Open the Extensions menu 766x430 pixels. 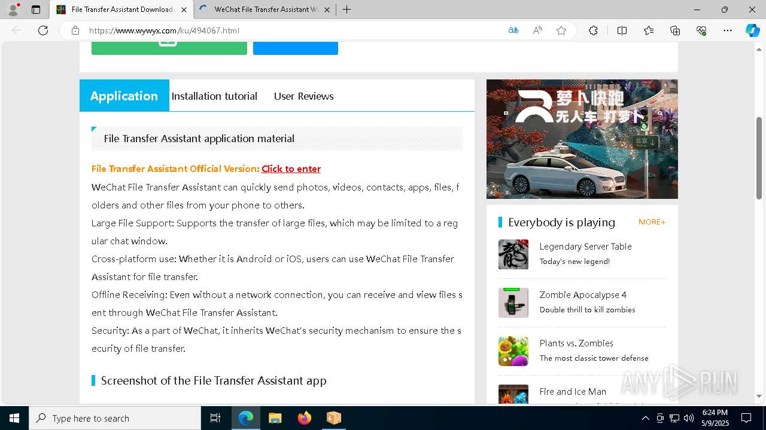[x=593, y=30]
